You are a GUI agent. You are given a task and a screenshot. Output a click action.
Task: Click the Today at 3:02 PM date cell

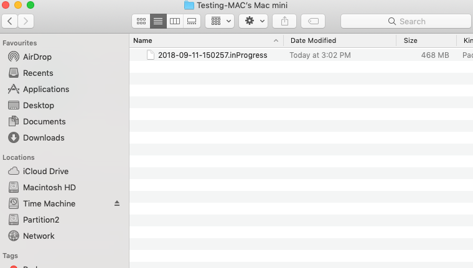coord(320,55)
